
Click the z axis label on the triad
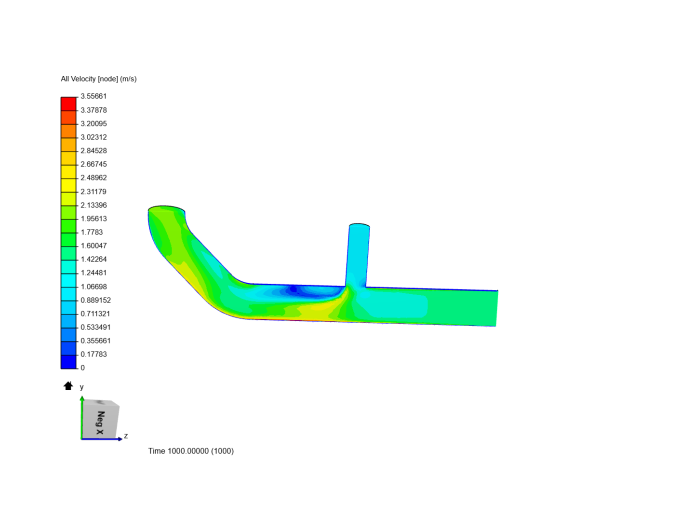point(126,436)
